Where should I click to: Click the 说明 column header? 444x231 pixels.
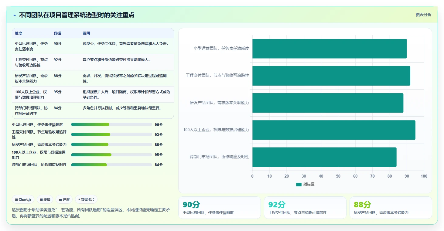coord(86,33)
